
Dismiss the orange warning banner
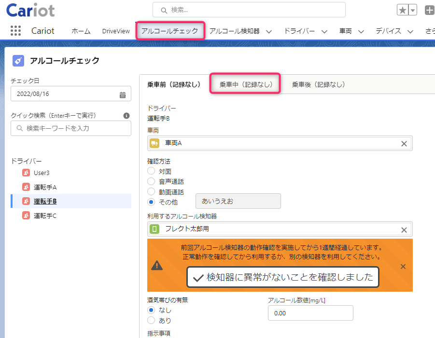403,267
